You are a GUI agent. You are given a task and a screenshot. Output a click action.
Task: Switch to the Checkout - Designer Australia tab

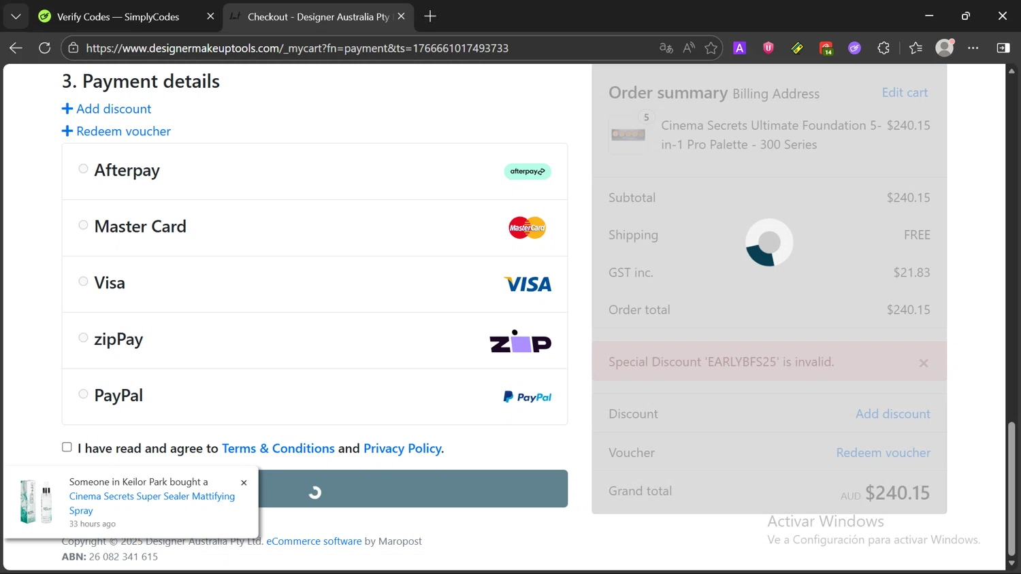318,16
